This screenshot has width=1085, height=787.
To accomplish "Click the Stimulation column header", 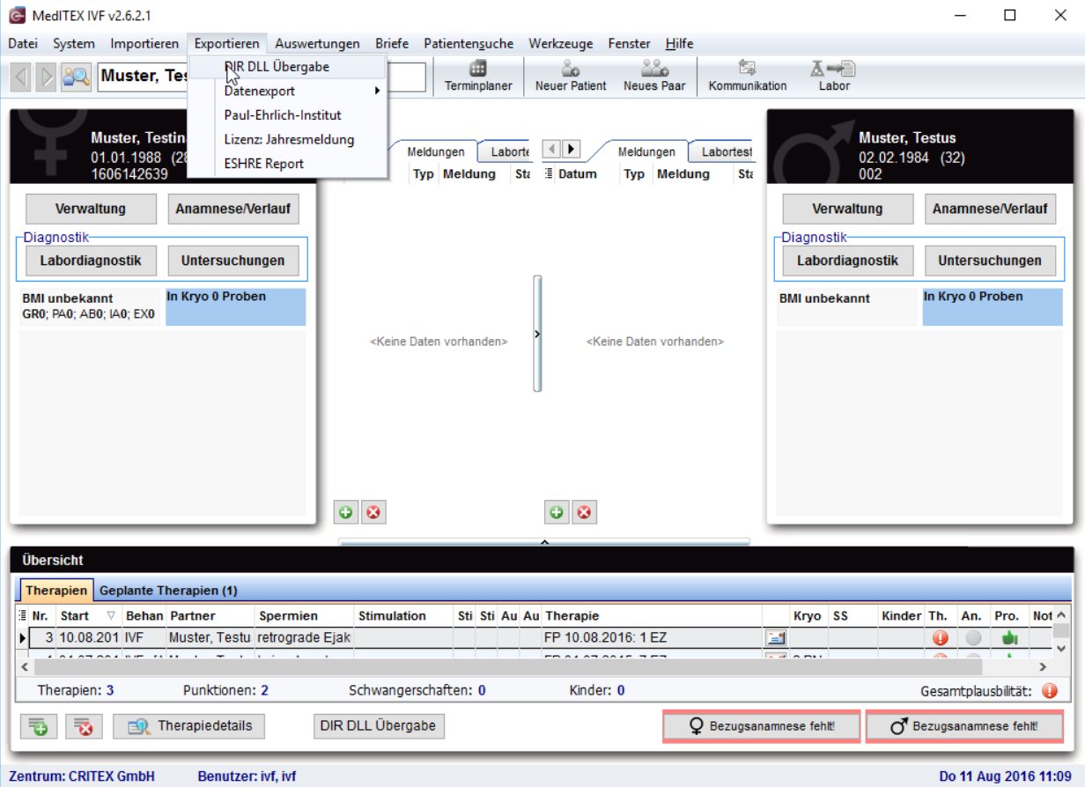I will 403,615.
